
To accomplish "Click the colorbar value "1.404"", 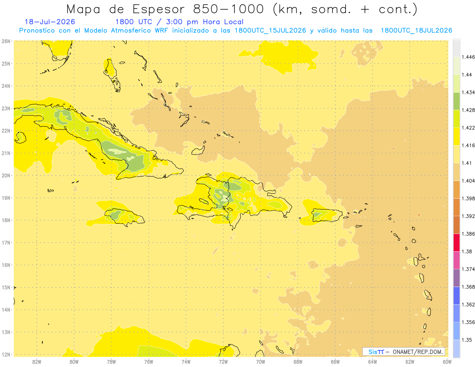I will tap(468, 181).
